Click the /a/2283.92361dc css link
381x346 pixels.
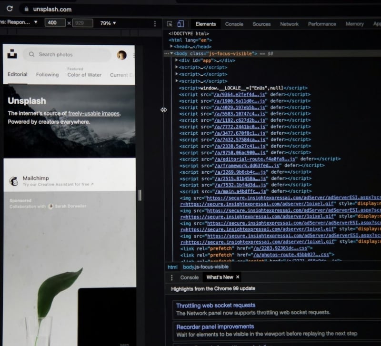tap(281, 248)
